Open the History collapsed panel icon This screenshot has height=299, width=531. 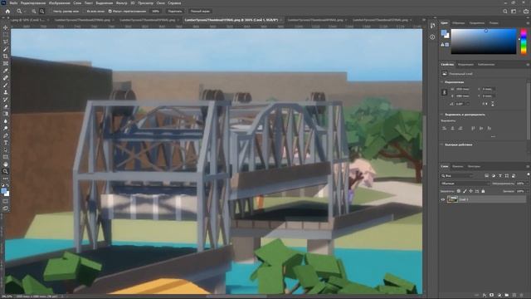pyautogui.click(x=432, y=26)
